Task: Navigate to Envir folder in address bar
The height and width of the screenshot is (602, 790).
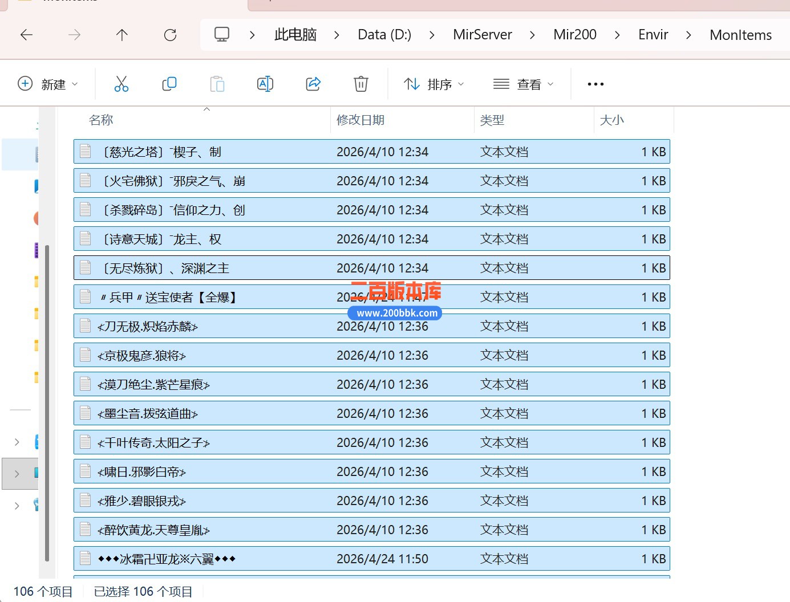Action: coord(653,35)
